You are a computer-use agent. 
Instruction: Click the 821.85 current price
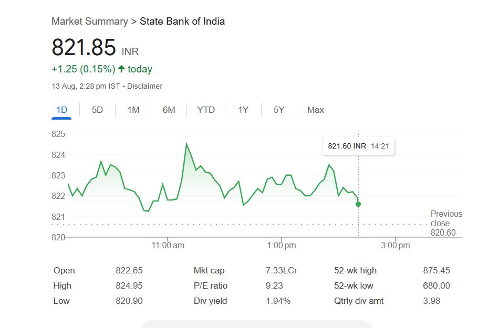84,48
